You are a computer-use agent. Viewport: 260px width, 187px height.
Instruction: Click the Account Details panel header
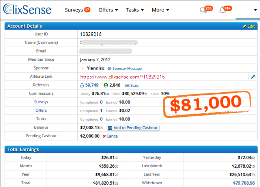point(131,26)
